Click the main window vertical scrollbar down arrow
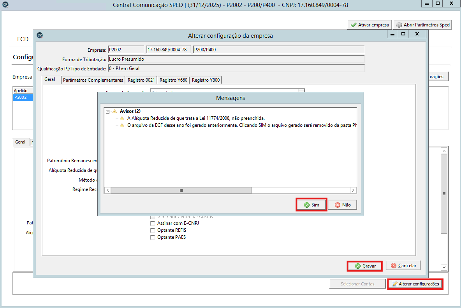The height and width of the screenshot is (308, 461). (444, 267)
